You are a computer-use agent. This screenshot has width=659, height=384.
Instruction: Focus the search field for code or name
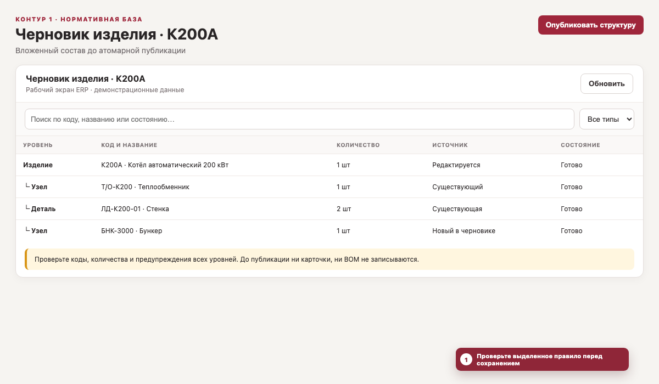click(x=299, y=119)
